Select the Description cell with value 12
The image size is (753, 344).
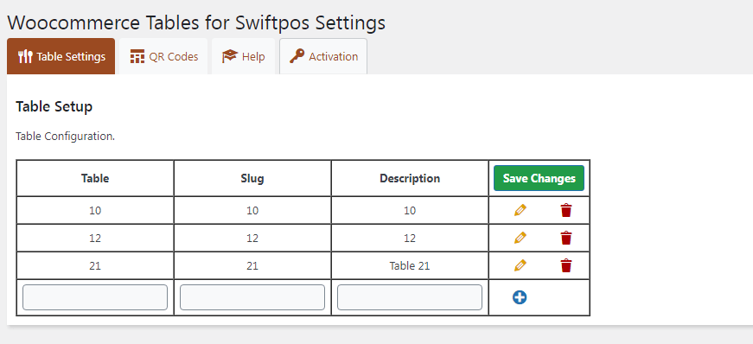[x=410, y=238]
